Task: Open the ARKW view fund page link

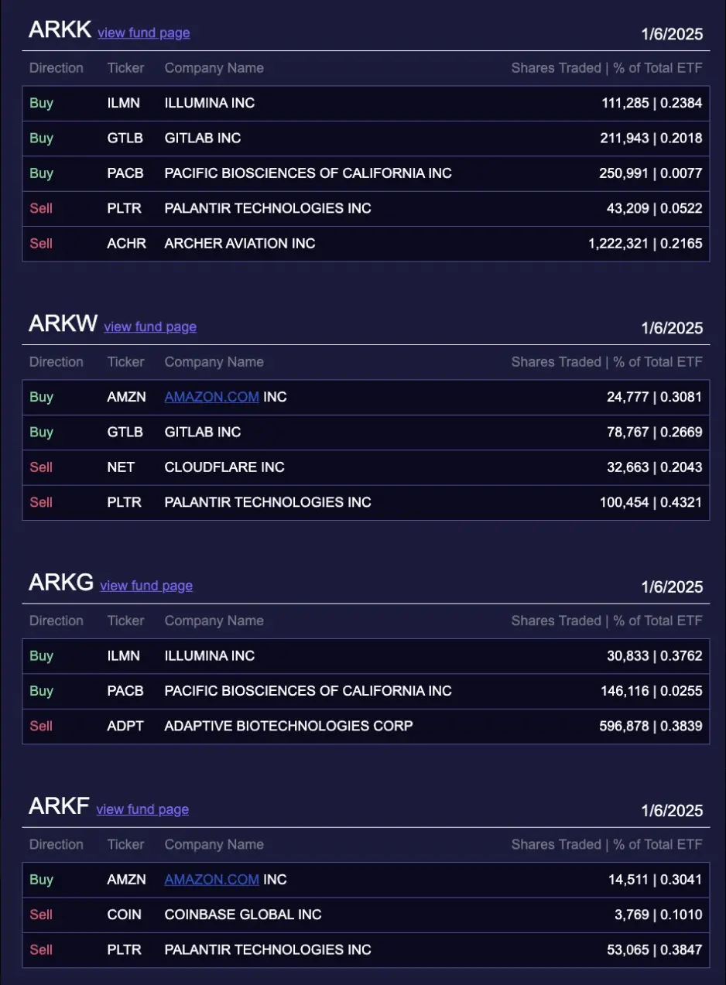Action: click(149, 327)
